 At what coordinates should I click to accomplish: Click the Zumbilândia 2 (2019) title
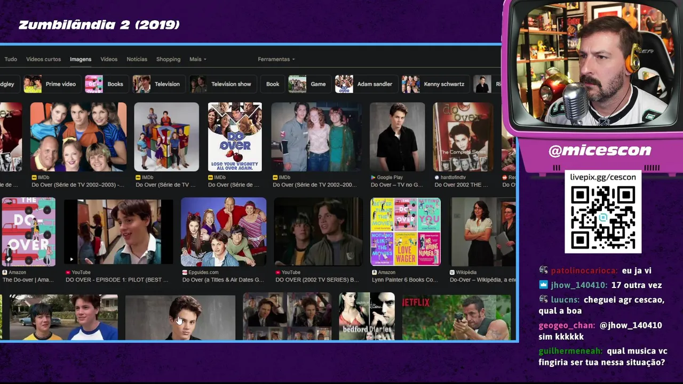coord(99,25)
